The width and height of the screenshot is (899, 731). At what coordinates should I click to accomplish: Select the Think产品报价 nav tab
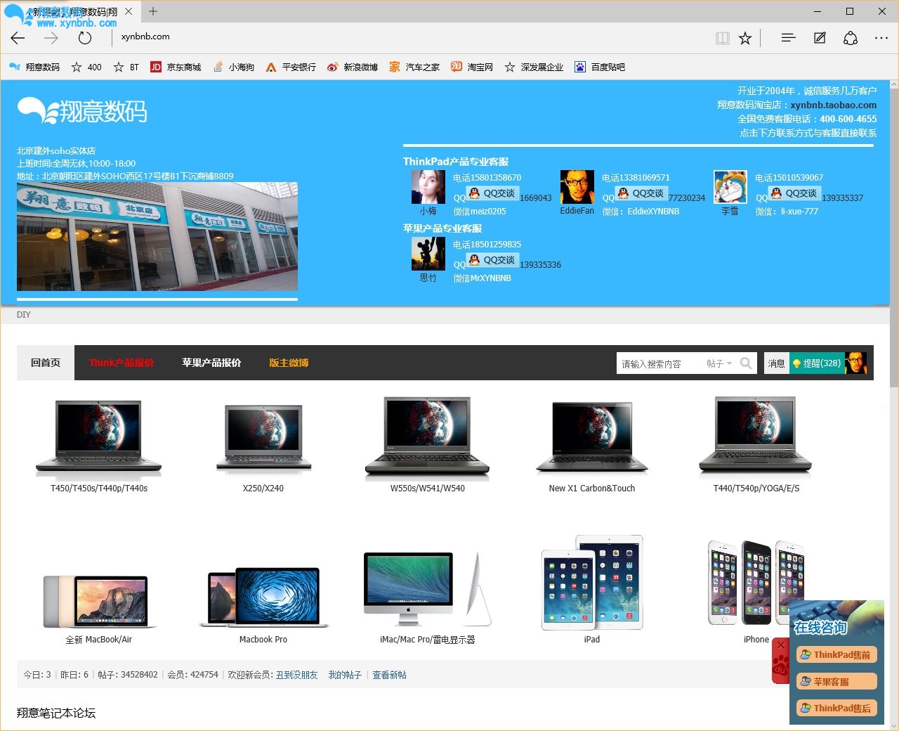tap(122, 363)
